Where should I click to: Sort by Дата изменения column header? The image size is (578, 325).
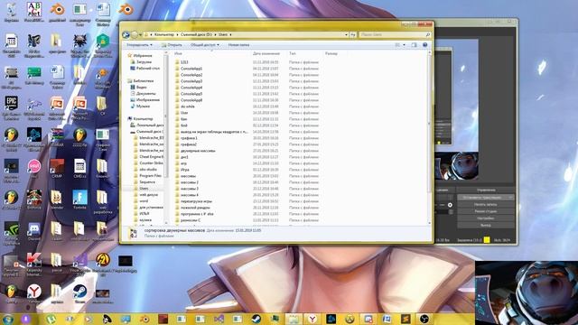268,53
